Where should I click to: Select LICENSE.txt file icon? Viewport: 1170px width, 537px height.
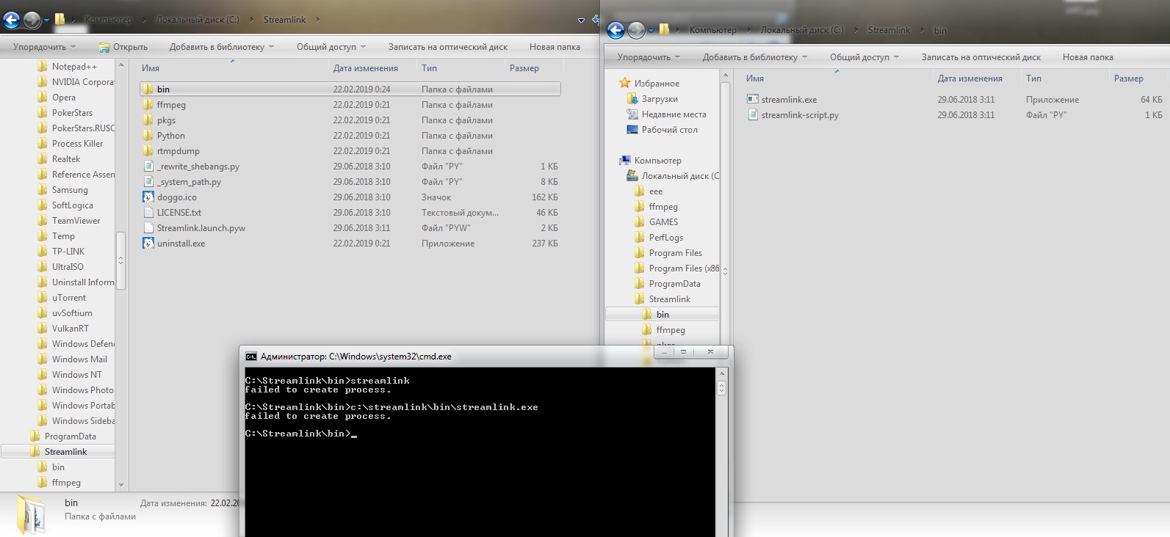point(148,213)
